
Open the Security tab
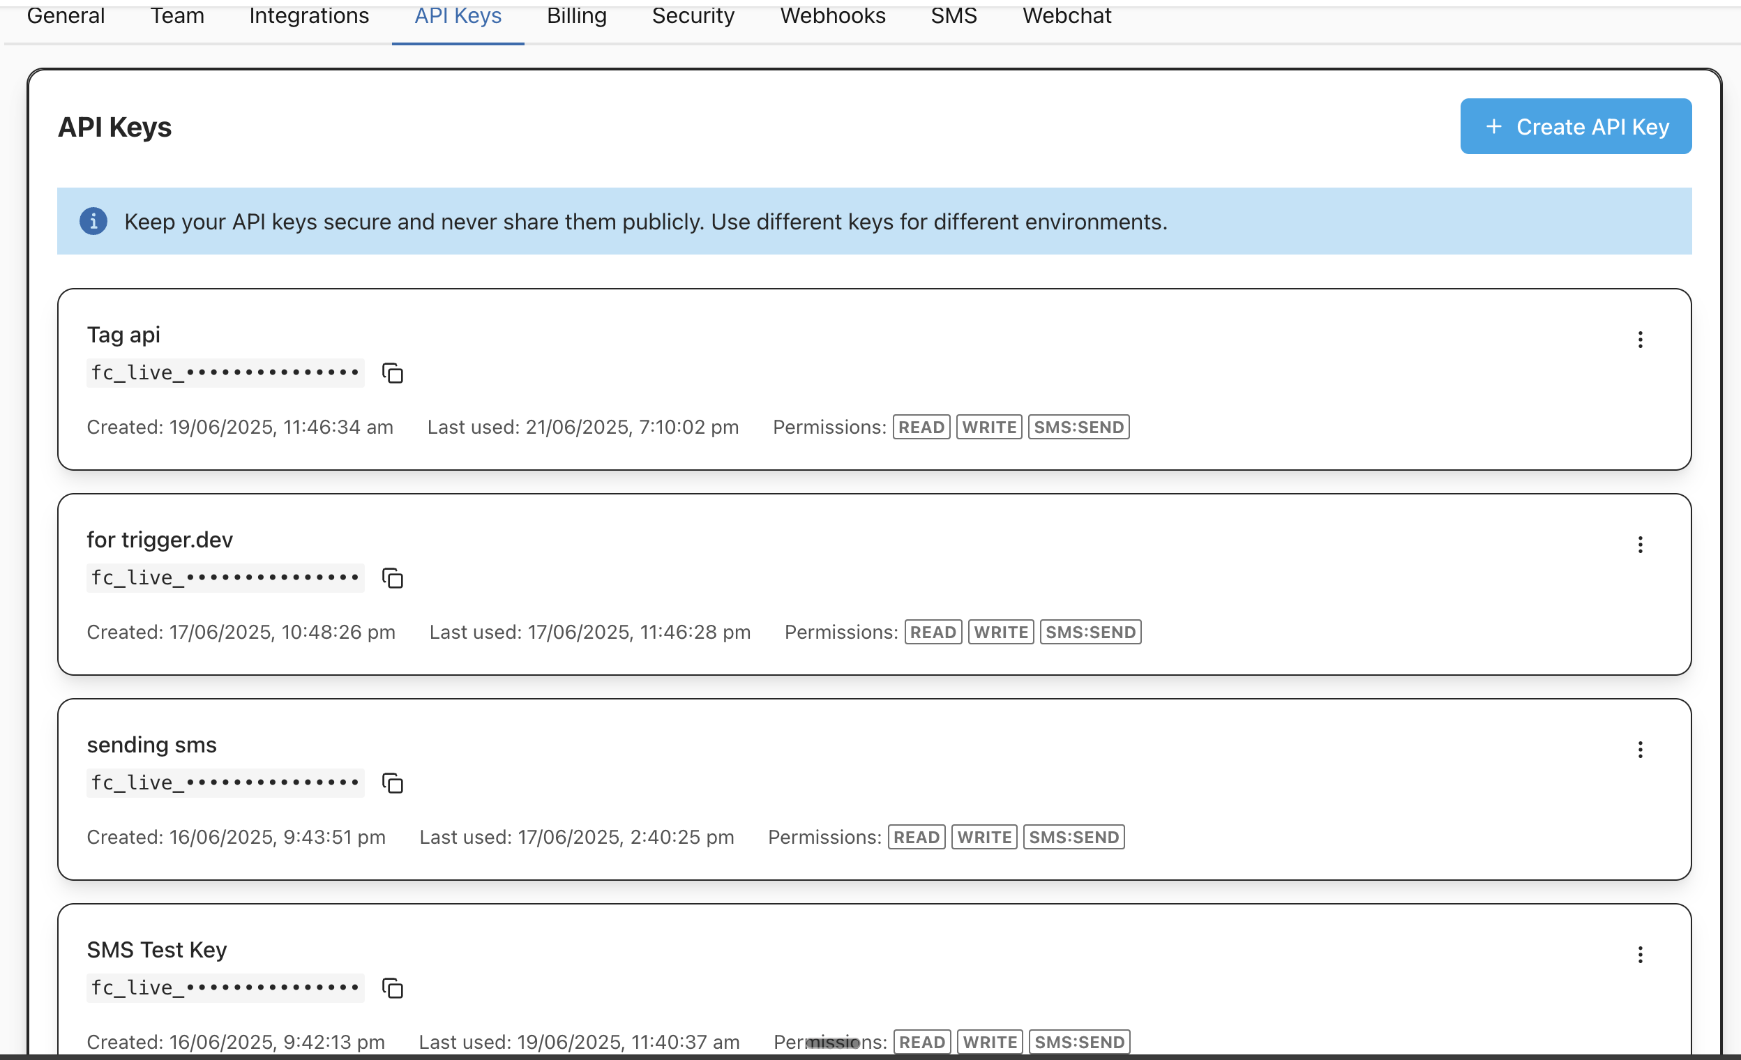tap(693, 15)
